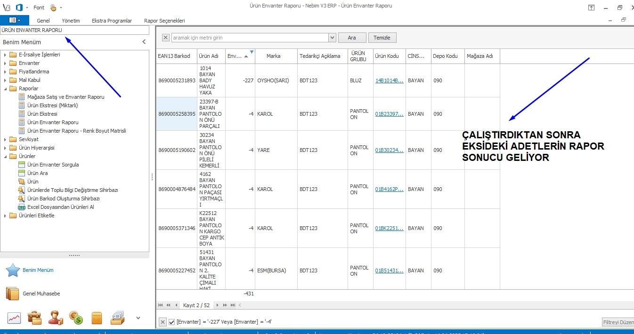Open the euro-dollar currency module icon
The width and height of the screenshot is (634, 334).
76,318
